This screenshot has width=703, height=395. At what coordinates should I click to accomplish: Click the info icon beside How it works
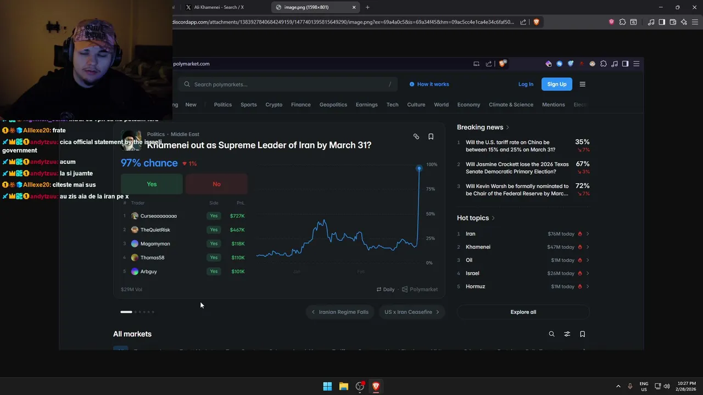(412, 84)
